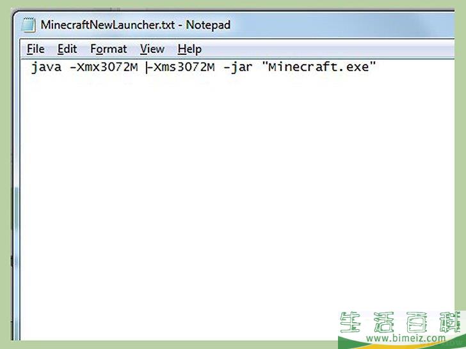Image resolution: width=466 pixels, height=349 pixels.
Task: Open the Edit menu
Action: 67,49
